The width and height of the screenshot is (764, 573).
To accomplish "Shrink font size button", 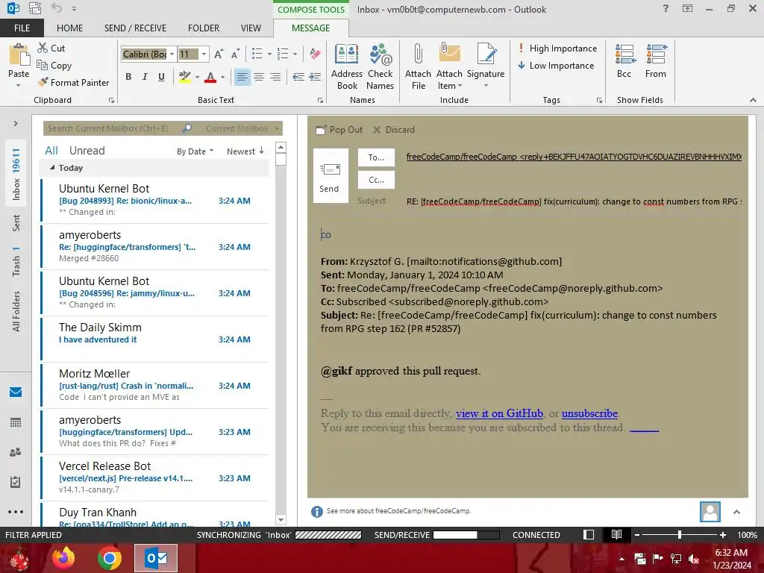I will coord(235,54).
